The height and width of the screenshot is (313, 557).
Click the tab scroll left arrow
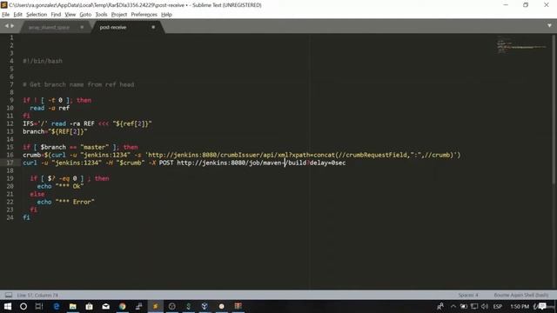[x=6, y=26]
